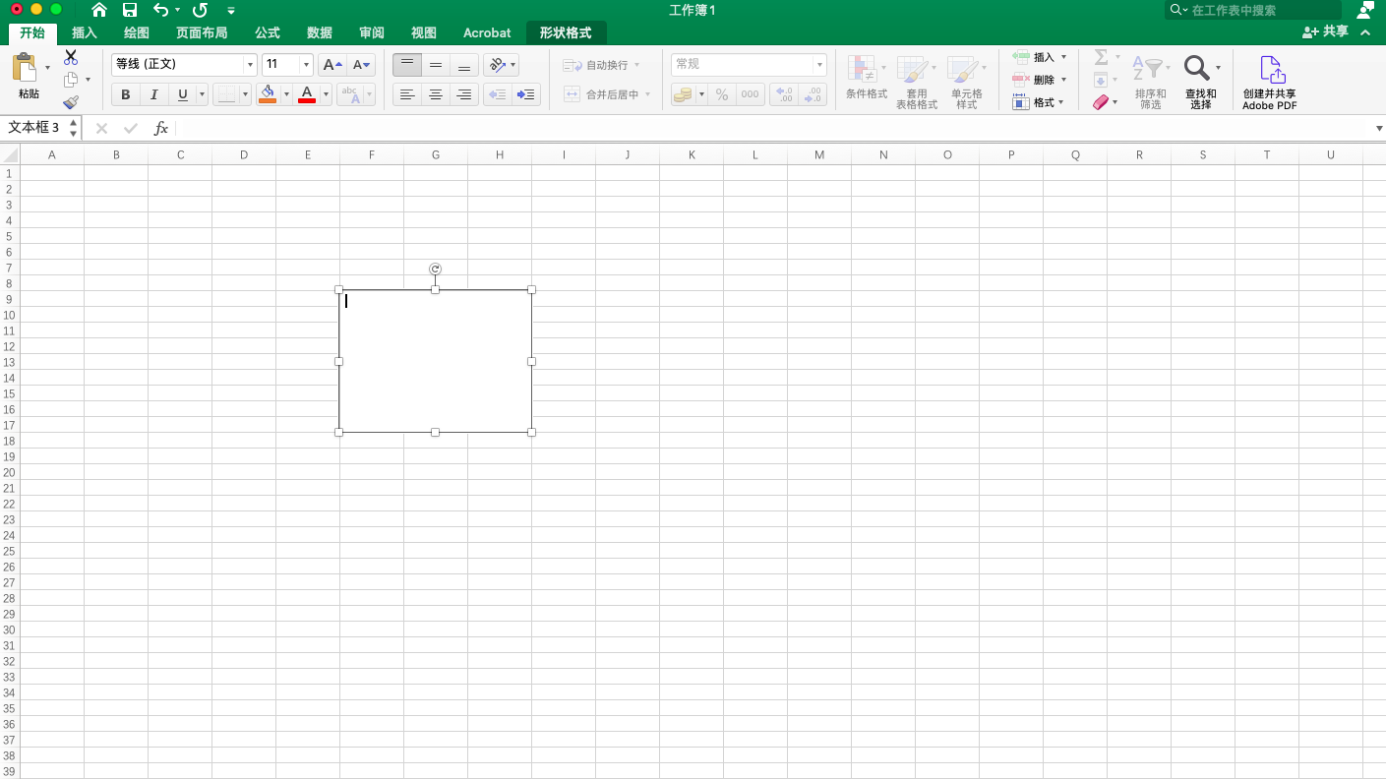
Task: Select the scissors Cut icon
Action: click(70, 56)
